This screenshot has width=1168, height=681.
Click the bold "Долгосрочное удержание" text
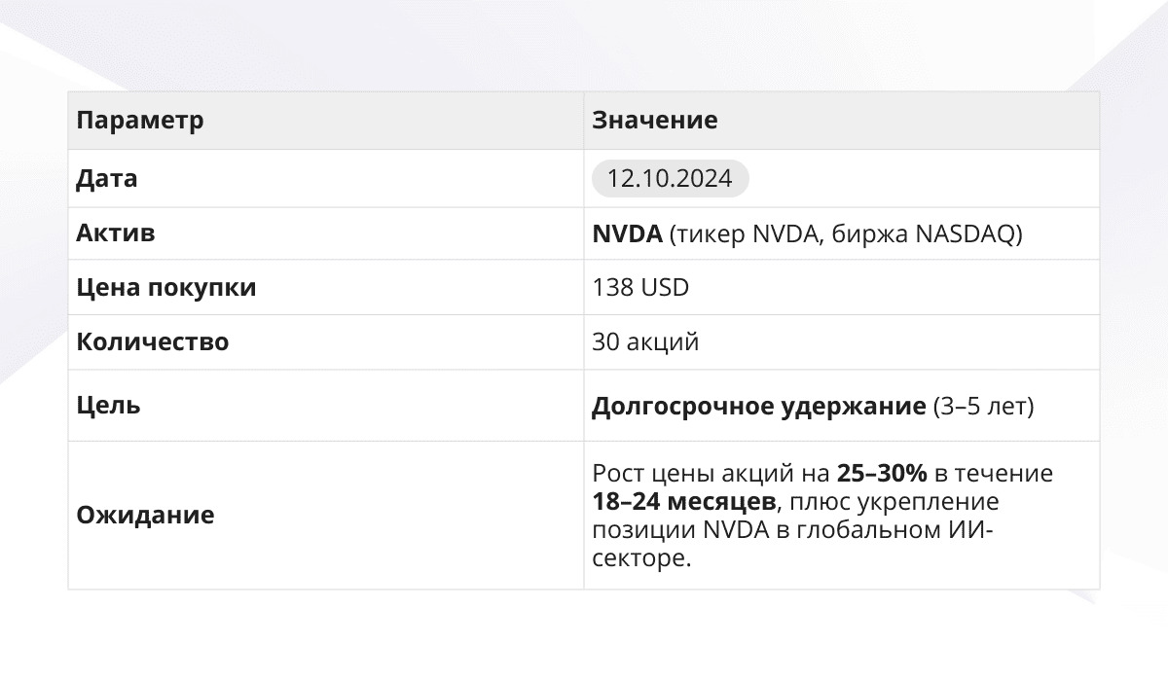pos(758,406)
